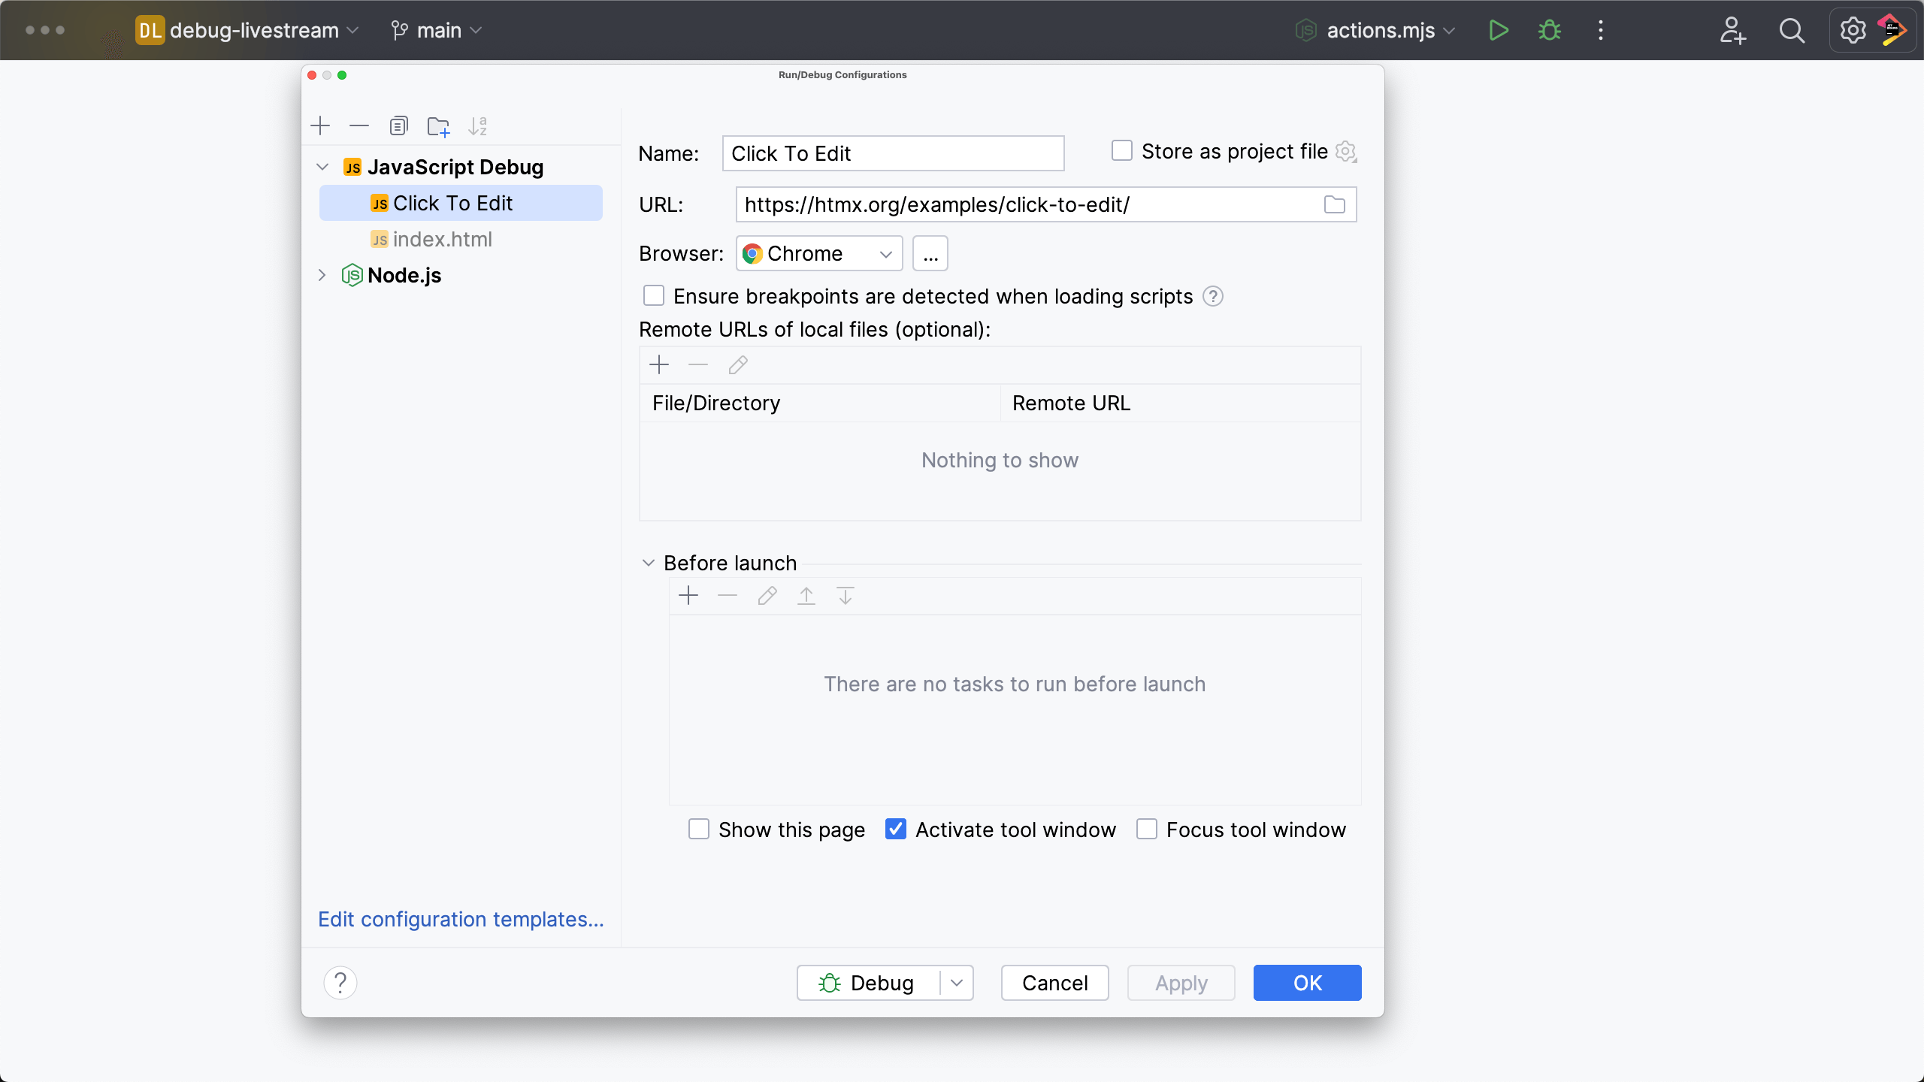Click the Add New Configuration plus icon
Viewport: 1924px width, 1082px height.
320,125
